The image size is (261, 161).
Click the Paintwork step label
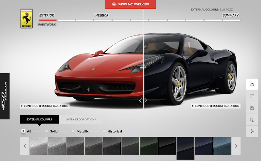[x=47, y=24]
